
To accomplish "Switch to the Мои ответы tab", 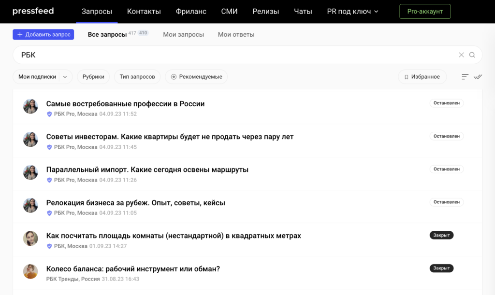I will [236, 35].
